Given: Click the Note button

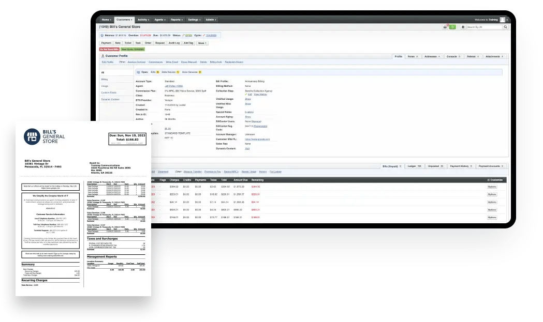Looking at the screenshot, I should click(x=118, y=43).
